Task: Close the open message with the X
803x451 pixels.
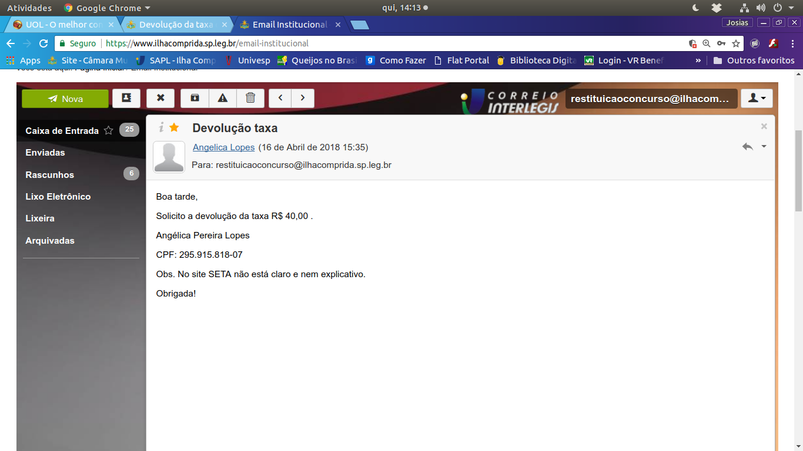Action: 764,126
